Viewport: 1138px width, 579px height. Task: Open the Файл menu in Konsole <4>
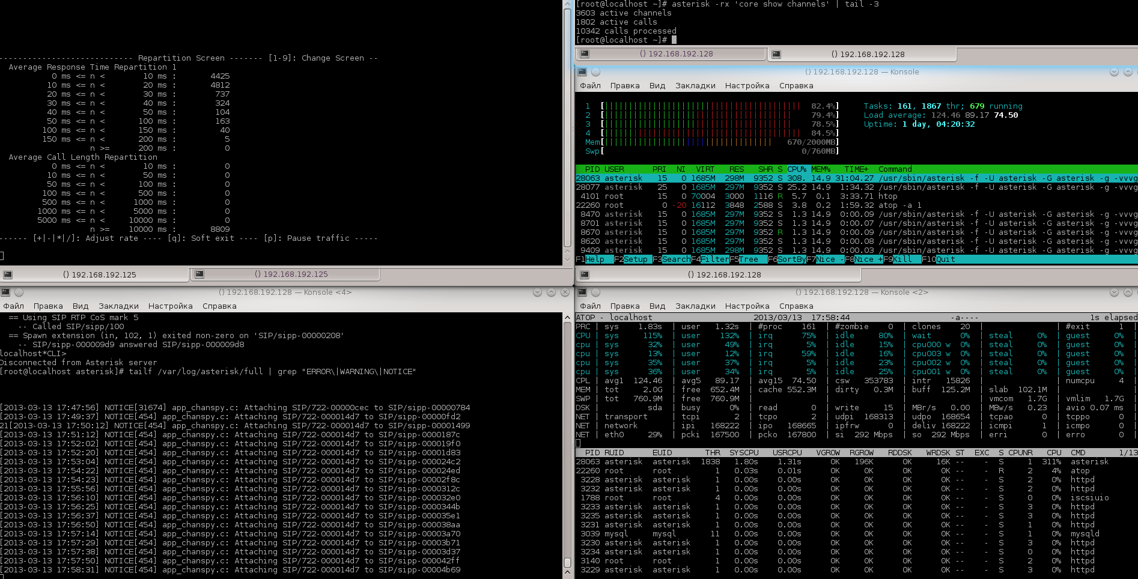click(x=13, y=306)
